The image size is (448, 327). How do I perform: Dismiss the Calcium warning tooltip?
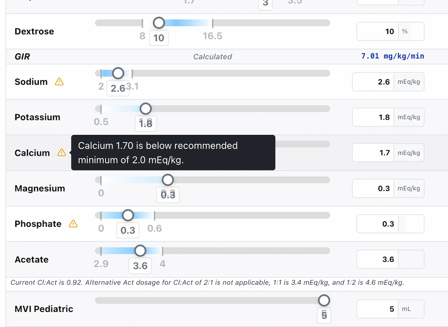[173, 152]
